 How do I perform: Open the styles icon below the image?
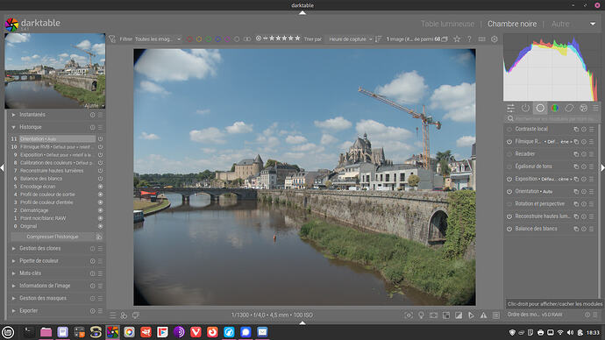tap(124, 315)
